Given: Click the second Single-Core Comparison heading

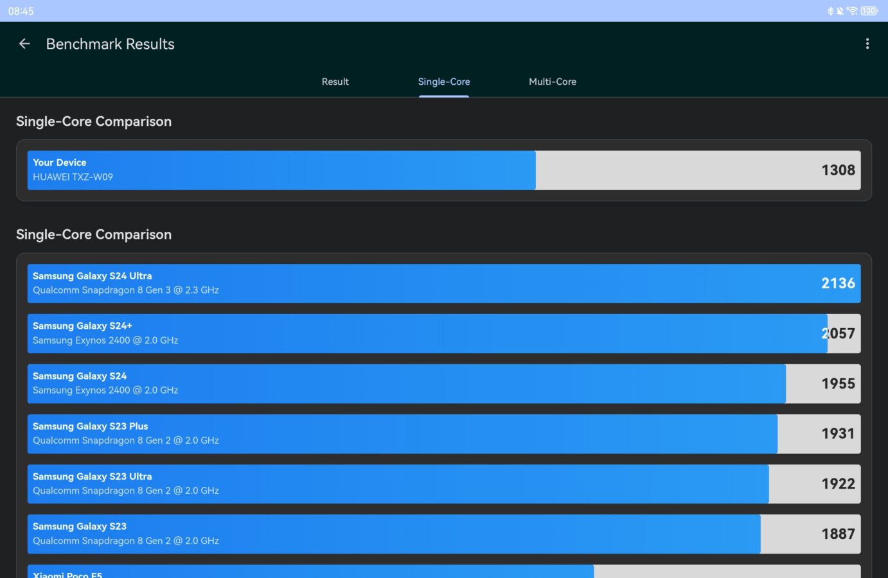Looking at the screenshot, I should 94,234.
